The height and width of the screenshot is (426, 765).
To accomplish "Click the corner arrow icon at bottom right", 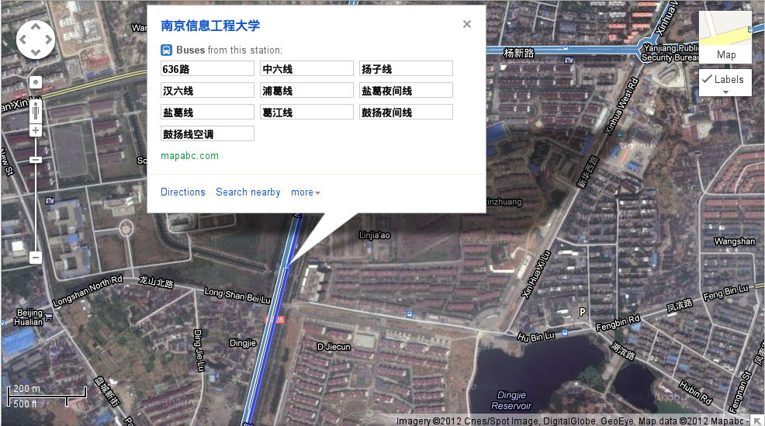I will 757,420.
